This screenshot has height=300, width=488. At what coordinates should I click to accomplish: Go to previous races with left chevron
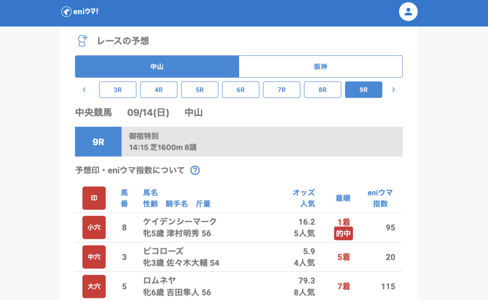(x=84, y=90)
